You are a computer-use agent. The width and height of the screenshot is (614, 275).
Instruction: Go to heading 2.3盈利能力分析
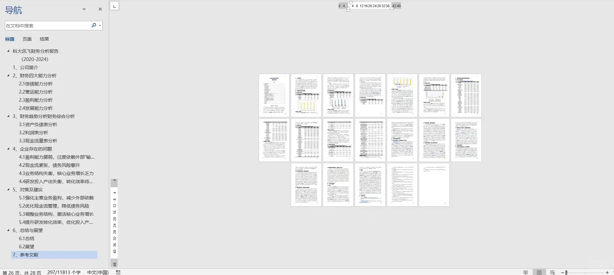(x=36, y=100)
